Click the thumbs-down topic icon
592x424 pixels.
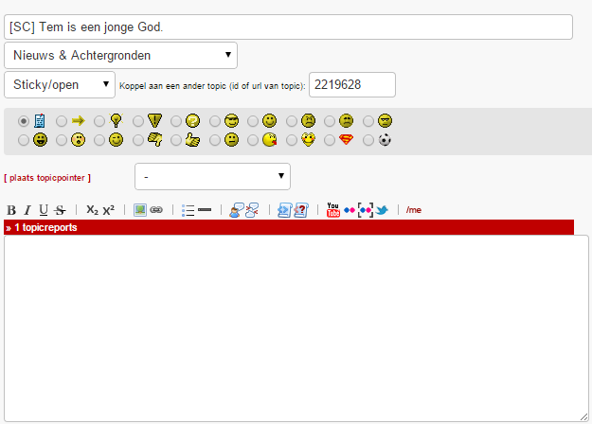(x=154, y=140)
